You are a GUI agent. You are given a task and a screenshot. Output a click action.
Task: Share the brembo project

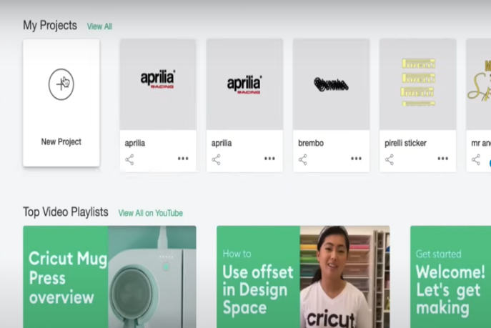pos(303,159)
